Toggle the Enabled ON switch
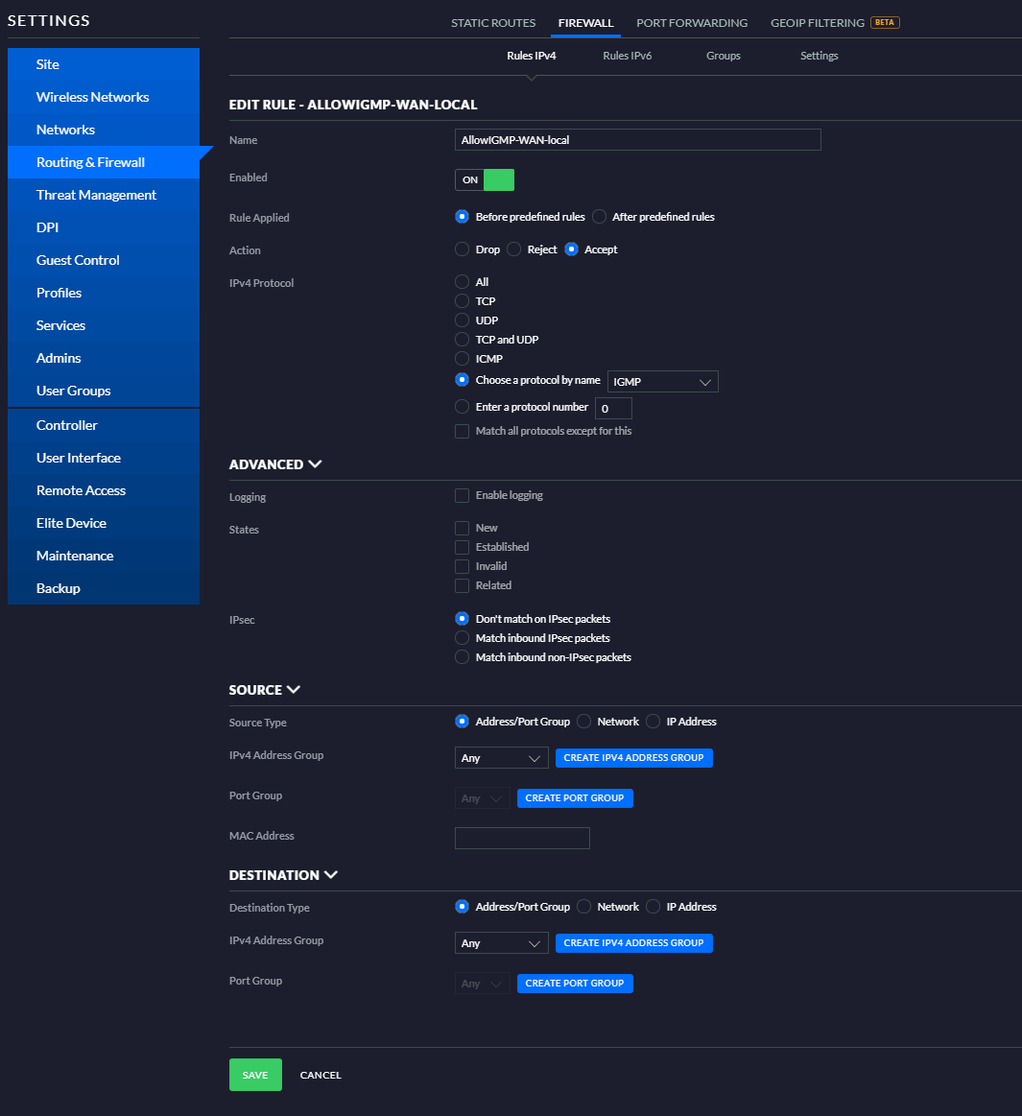Screen dimensions: 1022x1116 coord(485,179)
